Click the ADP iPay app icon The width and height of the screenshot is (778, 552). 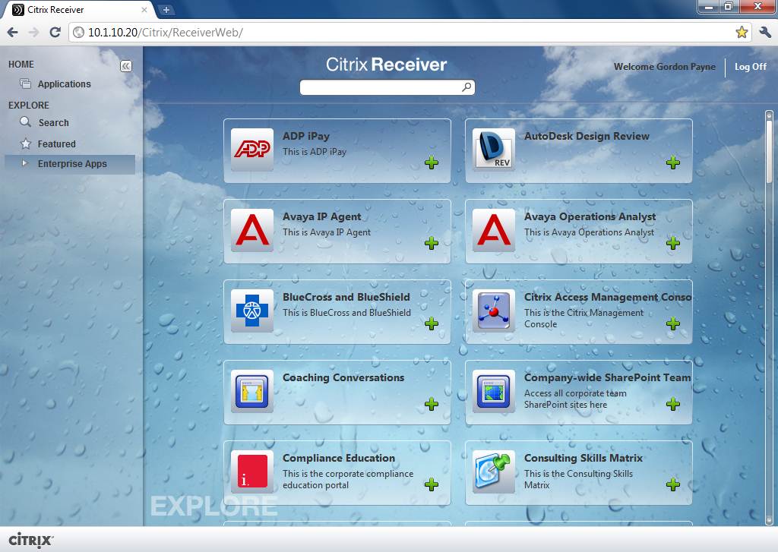click(x=251, y=150)
